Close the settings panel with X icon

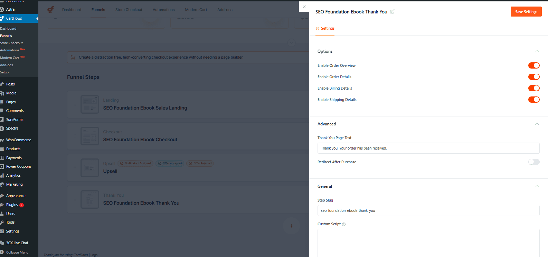[304, 7]
